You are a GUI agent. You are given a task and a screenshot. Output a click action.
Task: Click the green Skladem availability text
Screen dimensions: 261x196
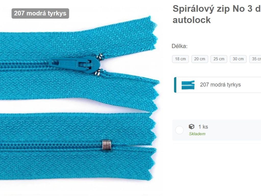pyautogui.click(x=197, y=134)
